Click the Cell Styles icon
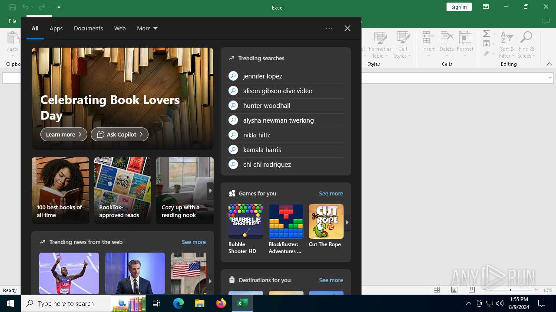This screenshot has height=312, width=556. [403, 39]
